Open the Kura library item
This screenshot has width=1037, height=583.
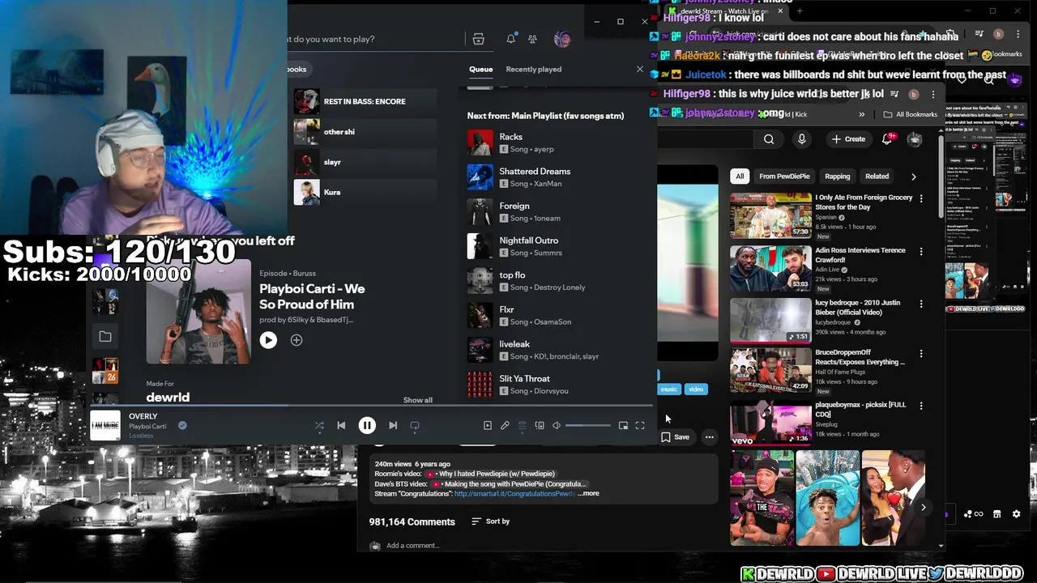(365, 193)
